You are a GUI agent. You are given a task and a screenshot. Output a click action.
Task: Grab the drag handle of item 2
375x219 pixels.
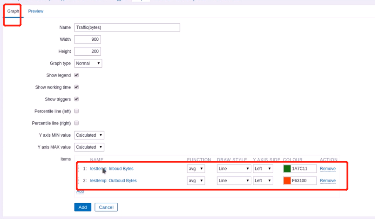pyautogui.click(x=78, y=180)
